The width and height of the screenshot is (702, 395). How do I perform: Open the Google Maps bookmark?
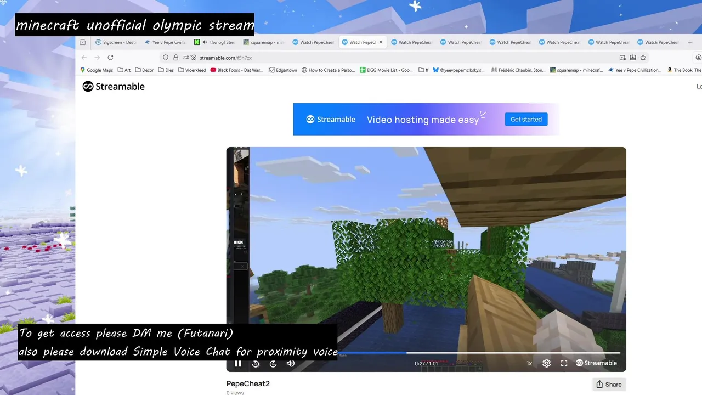[x=97, y=70]
